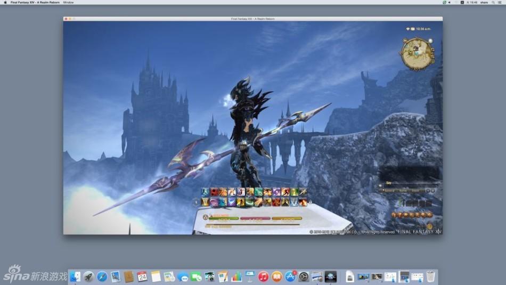Cycle the hotbar number selector beside the skills
This screenshot has width=506, height=285.
pos(196,202)
